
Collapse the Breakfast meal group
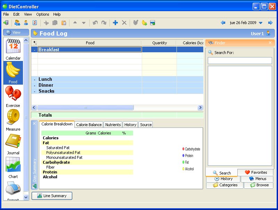[34, 50]
